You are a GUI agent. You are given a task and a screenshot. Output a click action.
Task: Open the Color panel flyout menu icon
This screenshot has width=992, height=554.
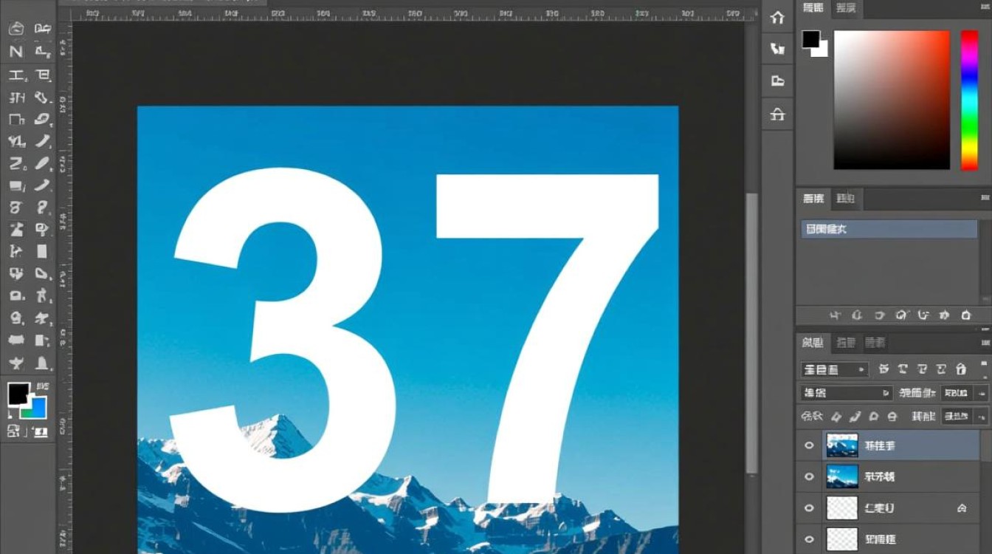coord(985,7)
